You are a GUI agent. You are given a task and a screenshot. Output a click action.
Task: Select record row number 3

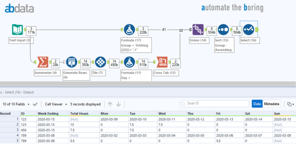[x=9, y=130]
